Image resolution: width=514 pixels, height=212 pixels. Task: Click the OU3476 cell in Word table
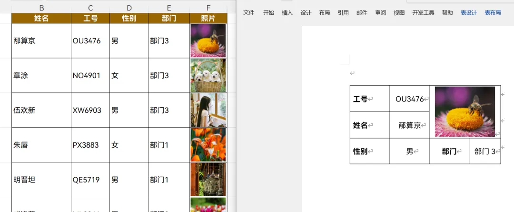pyautogui.click(x=409, y=99)
